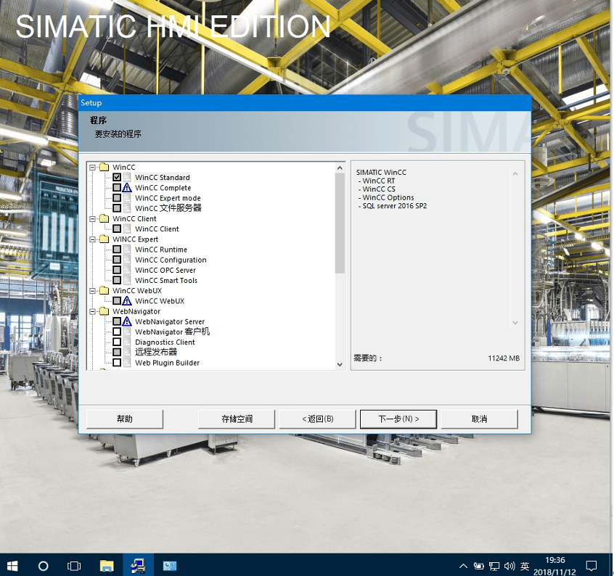Enable the Diagnostics Client checkbox
This screenshot has height=576, width=614.
(117, 342)
